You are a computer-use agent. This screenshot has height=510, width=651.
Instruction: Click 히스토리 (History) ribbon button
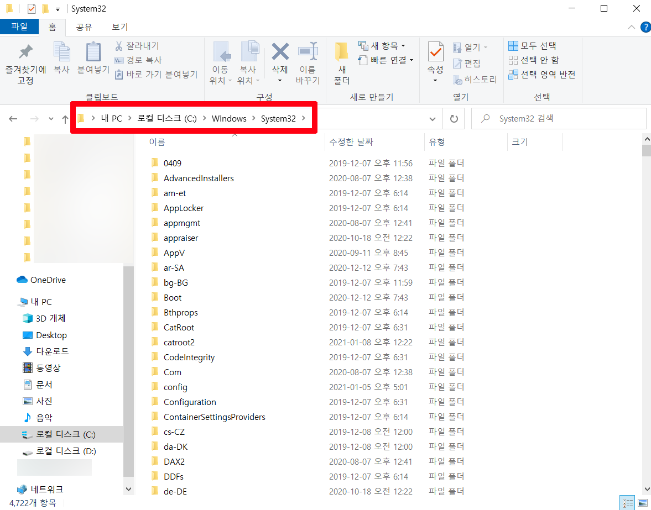(475, 80)
